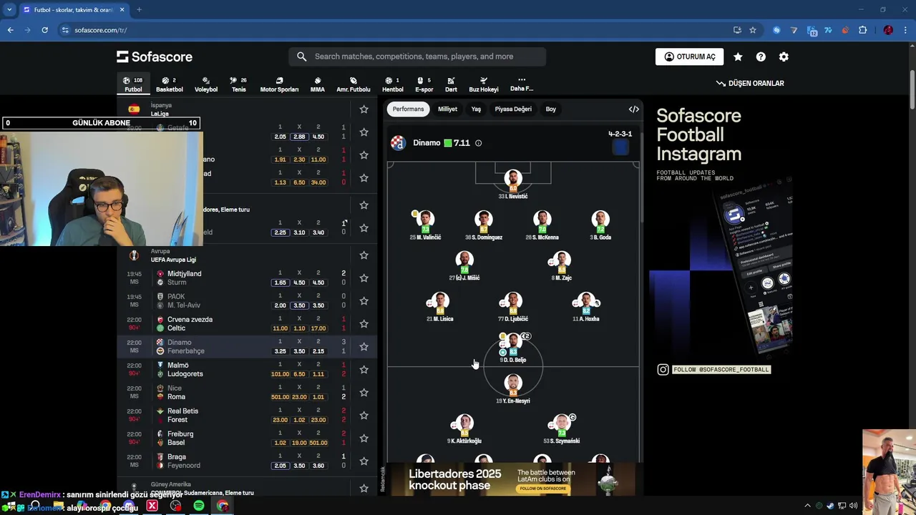Favorite the UEFA Avrupa Ligi league star

click(x=364, y=255)
